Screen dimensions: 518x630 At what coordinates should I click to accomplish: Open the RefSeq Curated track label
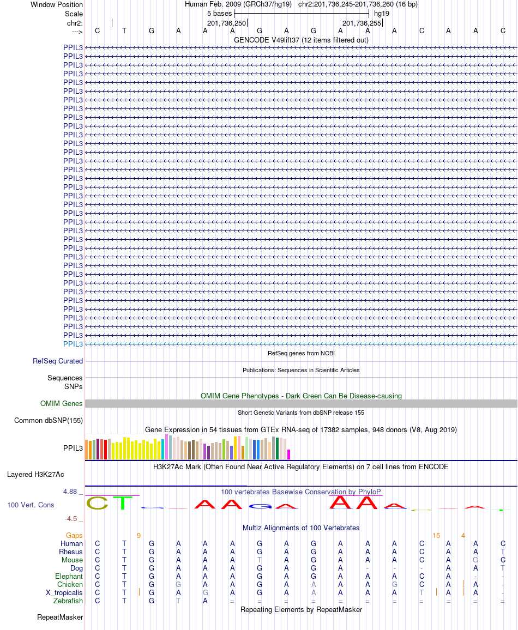coord(58,361)
